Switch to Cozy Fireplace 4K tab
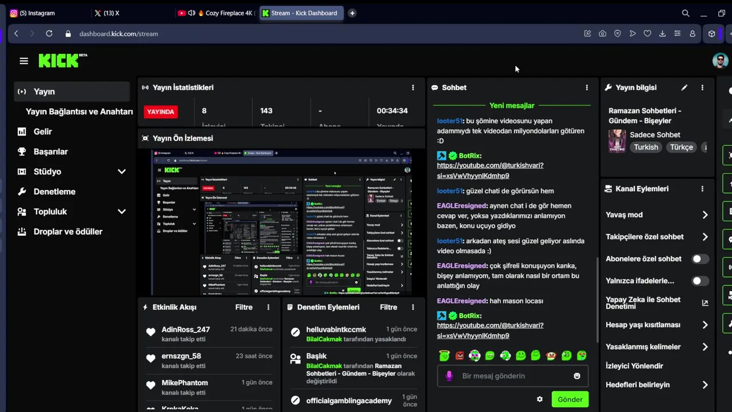The height and width of the screenshot is (412, 732). point(216,13)
